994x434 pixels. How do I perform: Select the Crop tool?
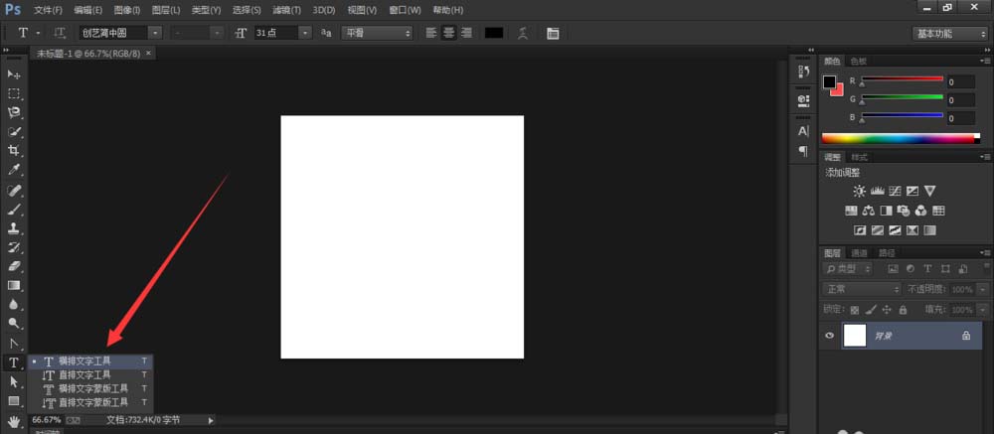point(14,151)
